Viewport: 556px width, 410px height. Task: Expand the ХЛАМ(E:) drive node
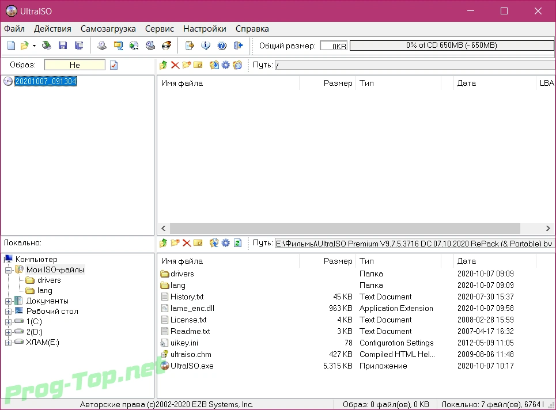pos(9,342)
